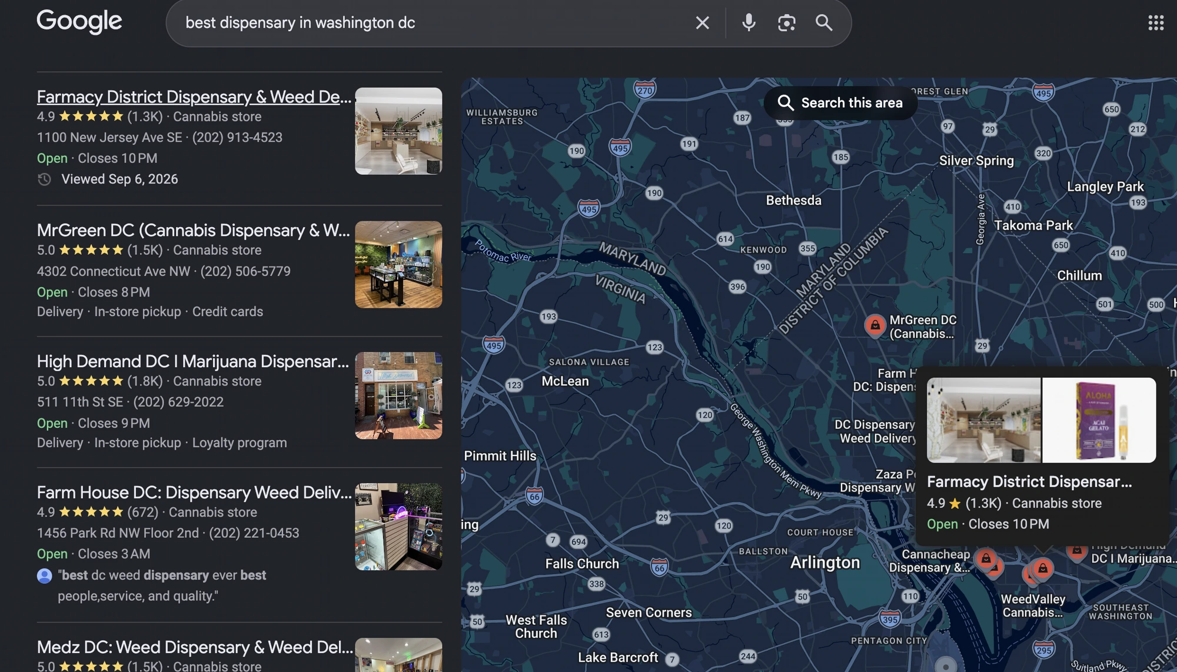Viewport: 1177px width, 672px height.
Task: View MrGreen DC listing photo
Action: tap(398, 264)
